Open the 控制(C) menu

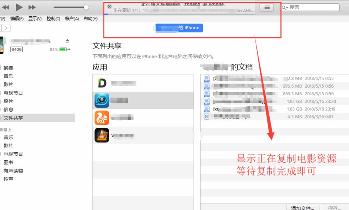click(x=53, y=19)
